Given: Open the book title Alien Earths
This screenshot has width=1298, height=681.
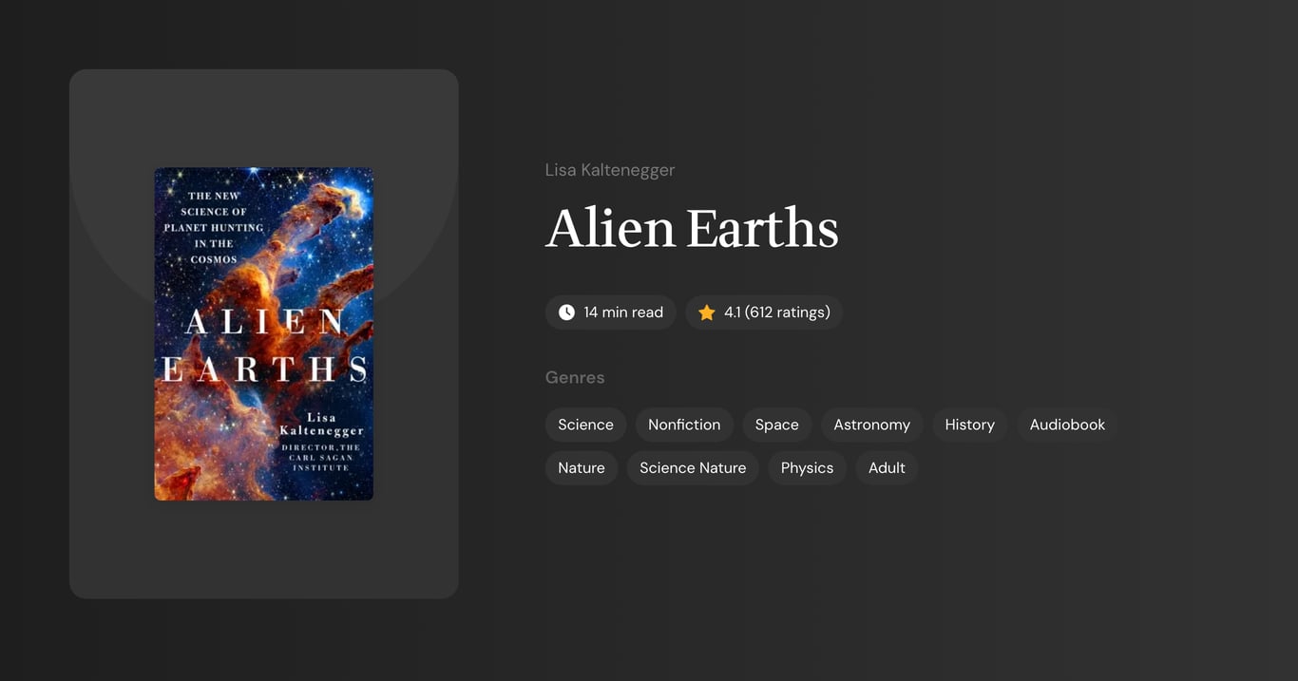Looking at the screenshot, I should point(692,230).
